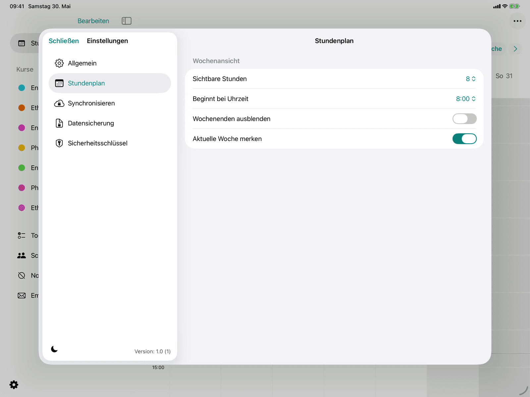Click the Kurse heading in the background sidebar
This screenshot has width=530, height=397.
25,69
